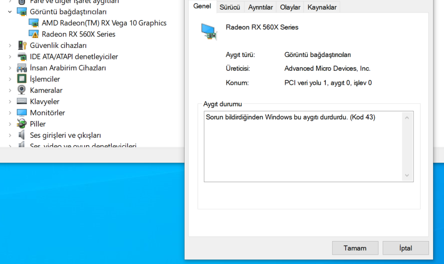444x264 pixels.
Task: Click the Kameralar webcam icon
Action: click(22, 90)
